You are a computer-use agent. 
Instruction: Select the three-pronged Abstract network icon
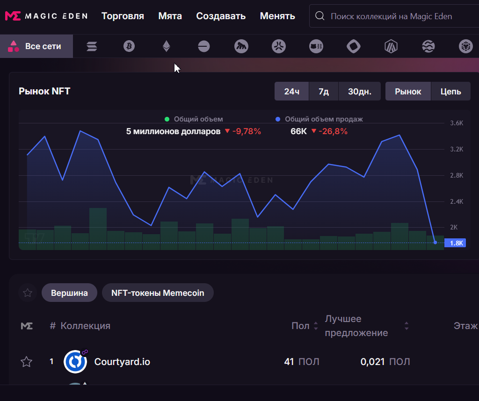[279, 46]
